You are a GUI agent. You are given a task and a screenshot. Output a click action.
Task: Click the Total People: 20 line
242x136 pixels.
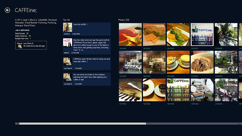(22, 34)
